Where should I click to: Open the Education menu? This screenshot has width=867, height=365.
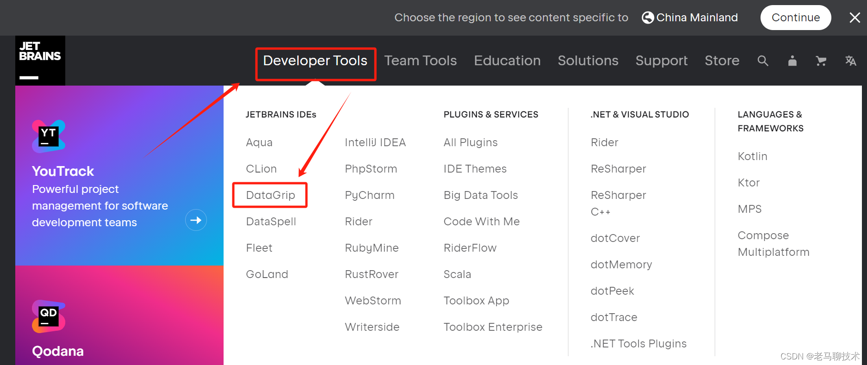pyautogui.click(x=507, y=61)
